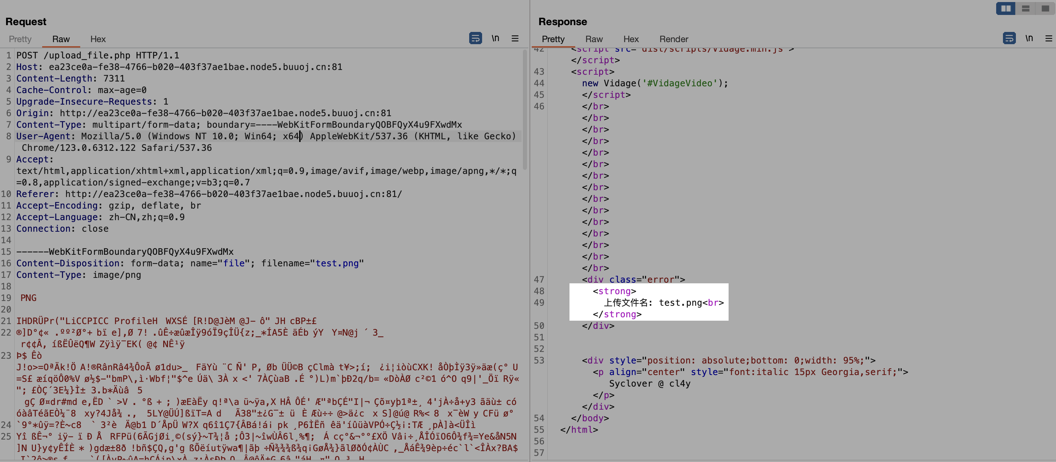This screenshot has width=1056, height=462.
Task: Click Connection: close header
Action: (62, 229)
